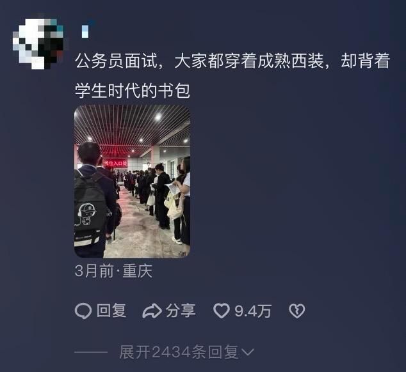
Task: Click the comment line 学生时代的书包
Action: tap(133, 91)
